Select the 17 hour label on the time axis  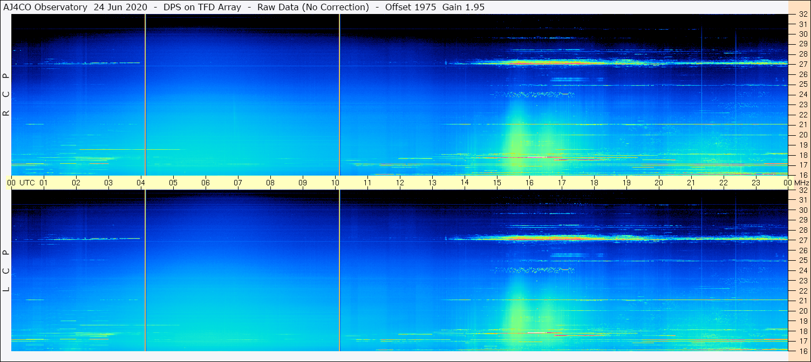tap(562, 183)
